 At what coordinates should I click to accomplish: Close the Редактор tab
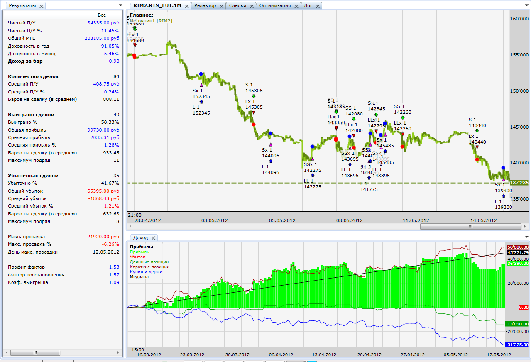tap(221, 6)
